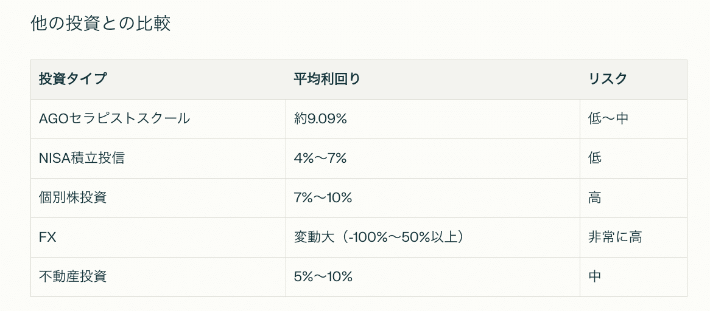710x311 pixels.
Task: Click the NISA積立投信 cell
Action: 158,159
